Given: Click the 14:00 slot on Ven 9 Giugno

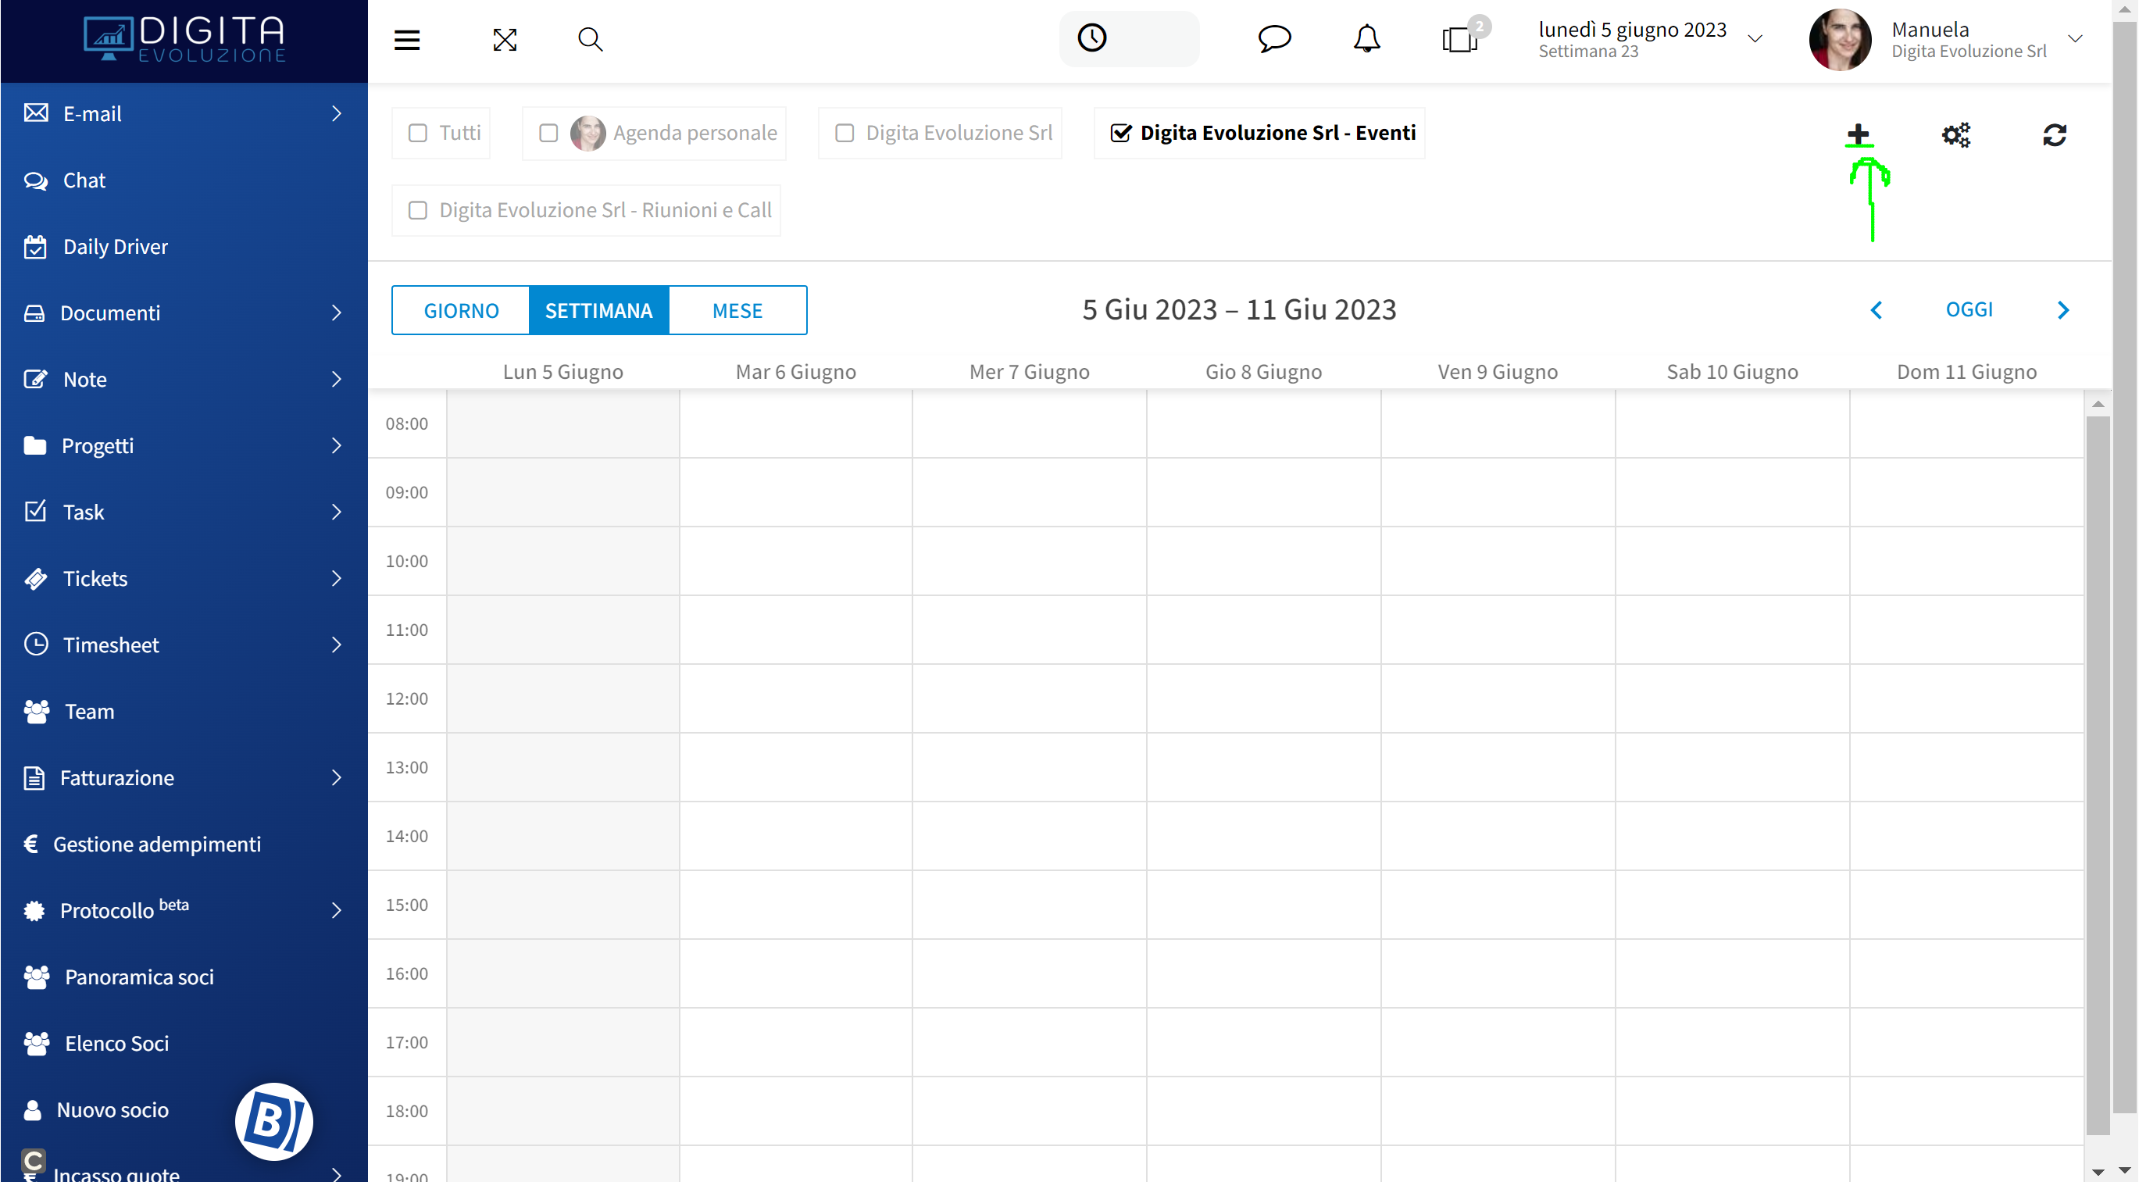Looking at the screenshot, I should tap(1498, 836).
